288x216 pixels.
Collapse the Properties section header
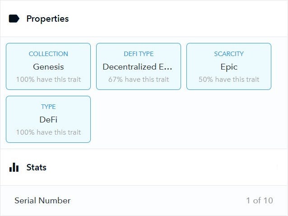pyautogui.click(x=144, y=19)
